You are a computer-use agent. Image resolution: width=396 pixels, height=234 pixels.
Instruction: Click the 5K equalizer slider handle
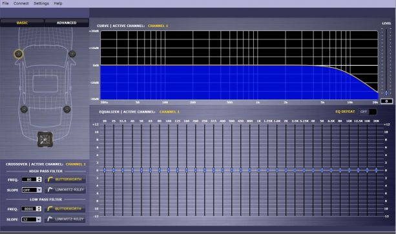coord(322,171)
